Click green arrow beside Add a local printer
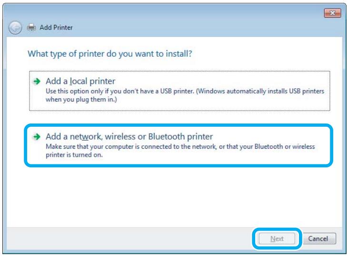The height and width of the screenshot is (256, 348). pyautogui.click(x=37, y=82)
